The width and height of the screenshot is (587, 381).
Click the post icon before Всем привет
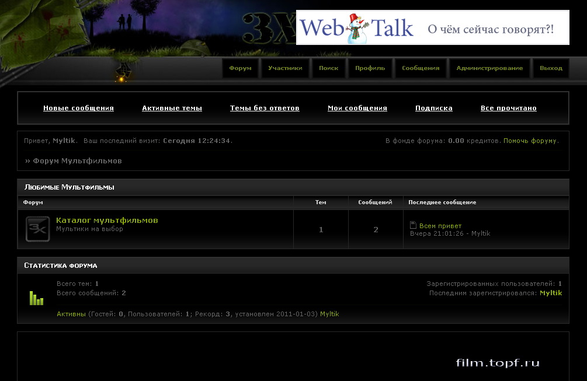coord(413,225)
